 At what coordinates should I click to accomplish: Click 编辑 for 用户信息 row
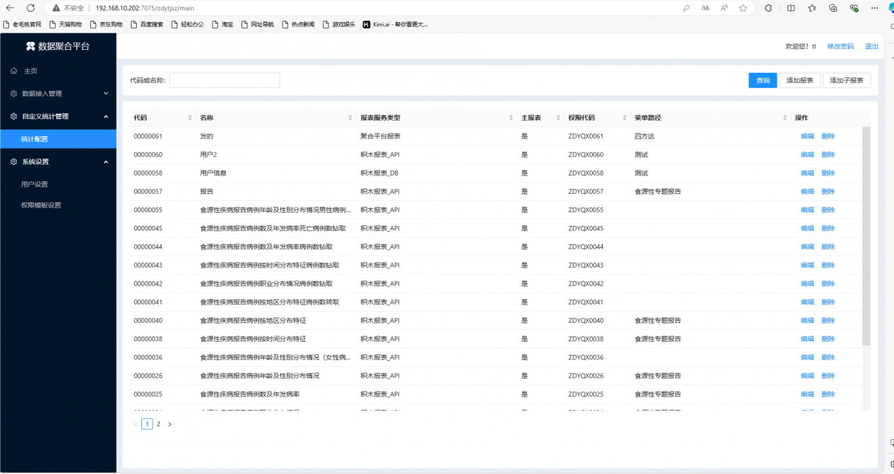pos(808,173)
